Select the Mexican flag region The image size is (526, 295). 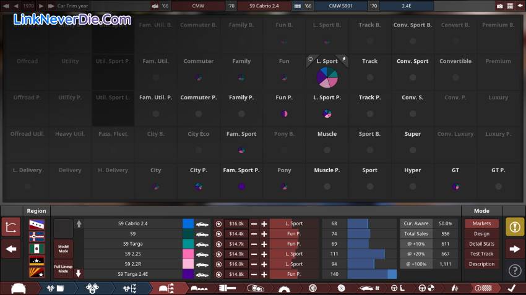37,249
